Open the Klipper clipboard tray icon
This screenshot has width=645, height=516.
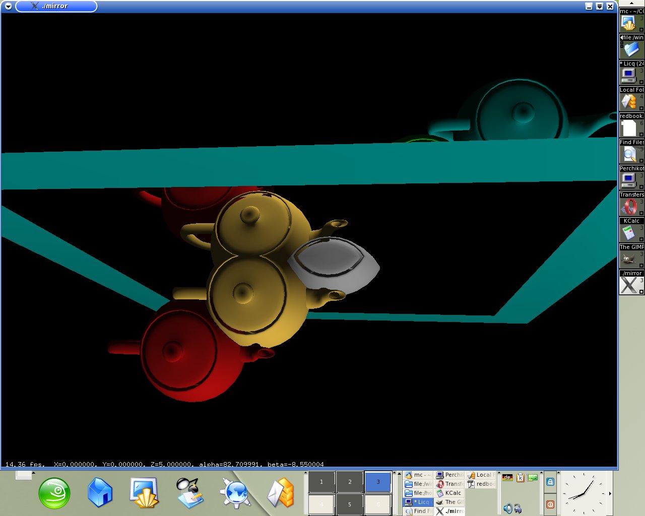click(521, 477)
